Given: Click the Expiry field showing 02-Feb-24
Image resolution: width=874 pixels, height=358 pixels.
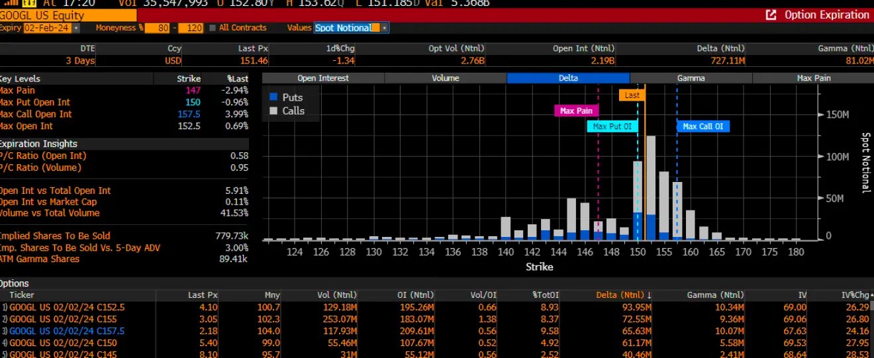Looking at the screenshot, I should pos(48,28).
